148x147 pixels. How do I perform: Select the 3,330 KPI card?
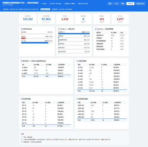click(x=65, y=19)
